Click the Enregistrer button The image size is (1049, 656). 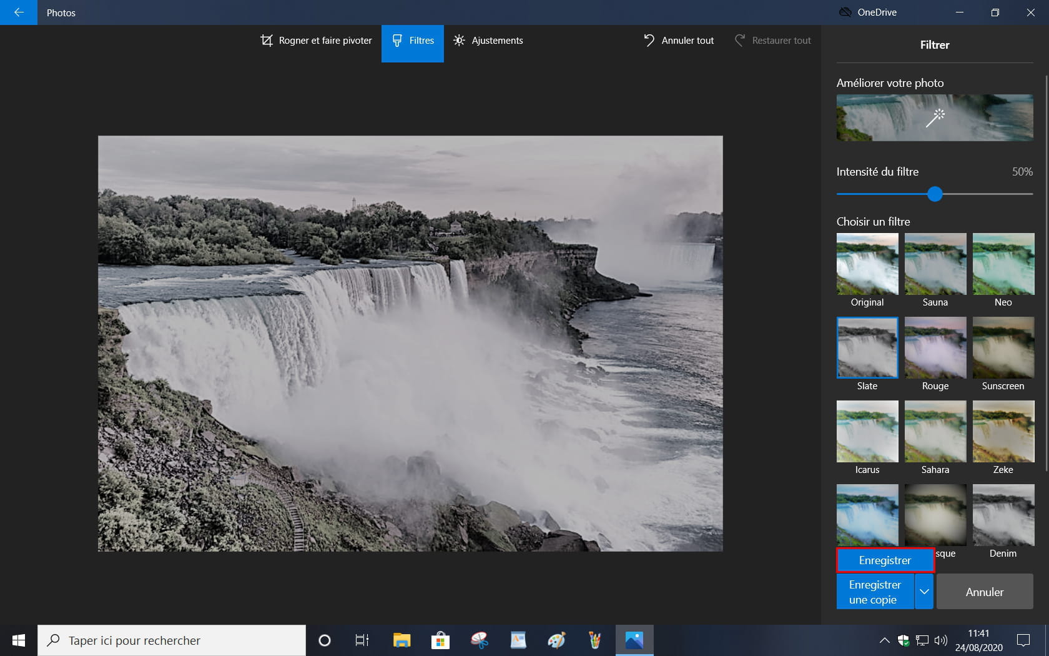click(x=885, y=560)
